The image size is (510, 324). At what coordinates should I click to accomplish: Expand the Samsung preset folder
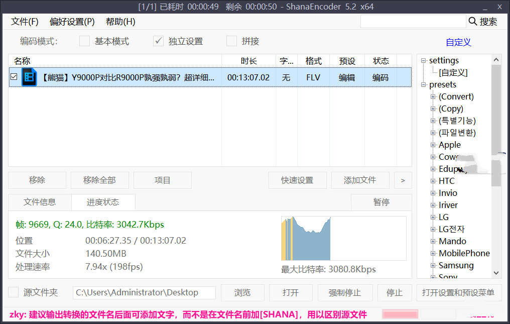433,265
